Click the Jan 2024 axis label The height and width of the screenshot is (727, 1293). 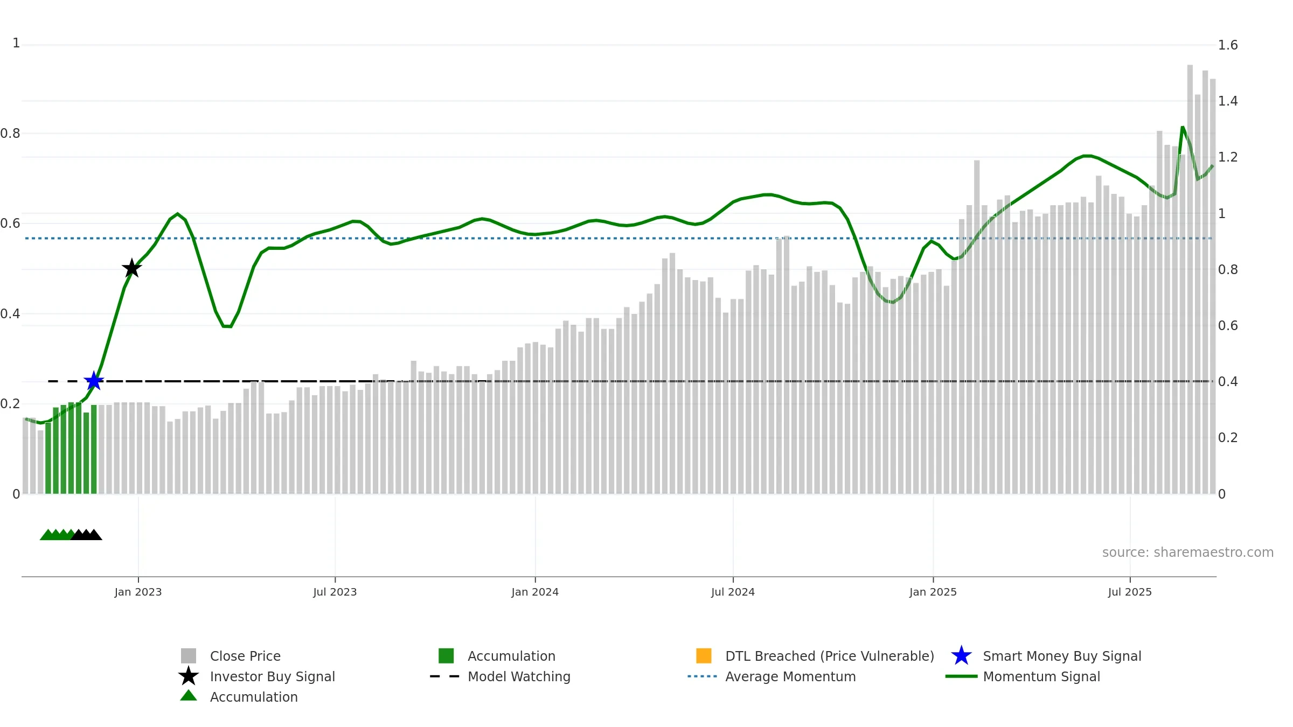(535, 592)
